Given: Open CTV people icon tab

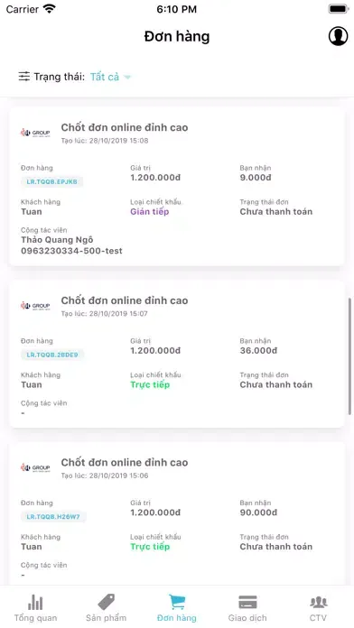Looking at the screenshot, I should (x=318, y=602).
